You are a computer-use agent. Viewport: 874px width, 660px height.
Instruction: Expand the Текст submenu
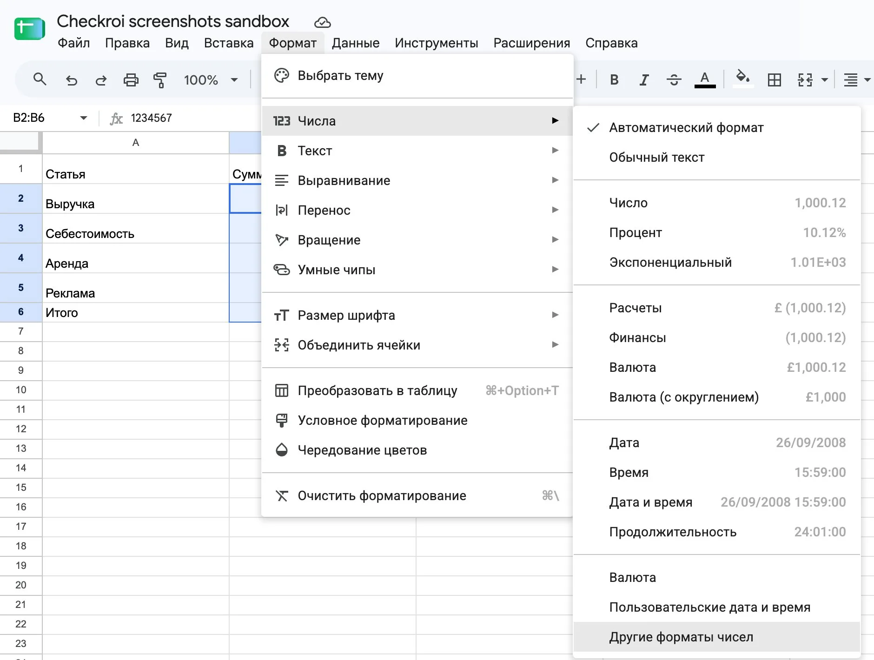pyautogui.click(x=417, y=151)
